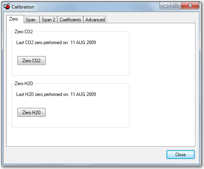Click the 'Last CO2 zero performed on' label
Viewport: 204px width, 169px height.
[x=42, y=43]
